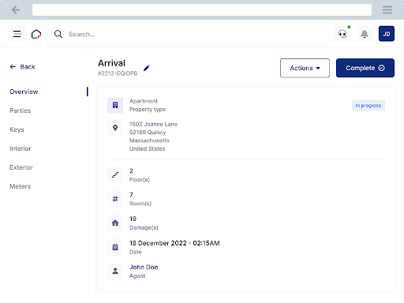Click the 'Massachusetts' text
Viewport: 404px width, 303px height.
[x=149, y=140]
